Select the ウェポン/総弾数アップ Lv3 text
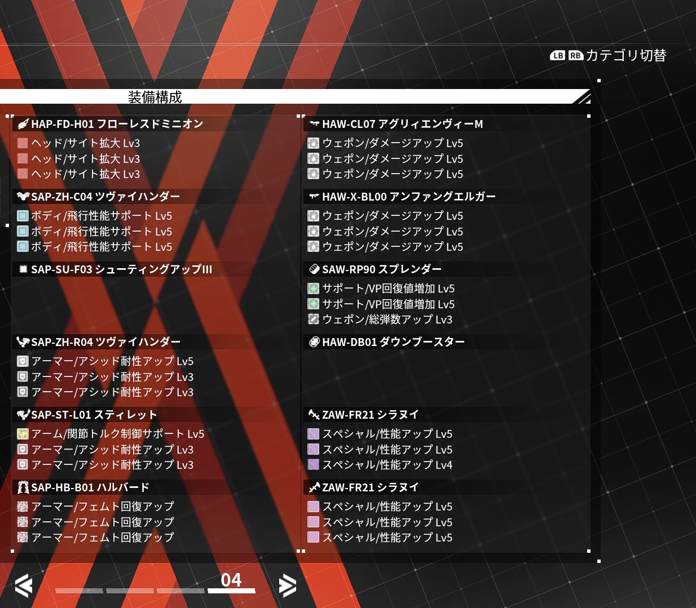Image resolution: width=696 pixels, height=608 pixels. click(x=387, y=319)
